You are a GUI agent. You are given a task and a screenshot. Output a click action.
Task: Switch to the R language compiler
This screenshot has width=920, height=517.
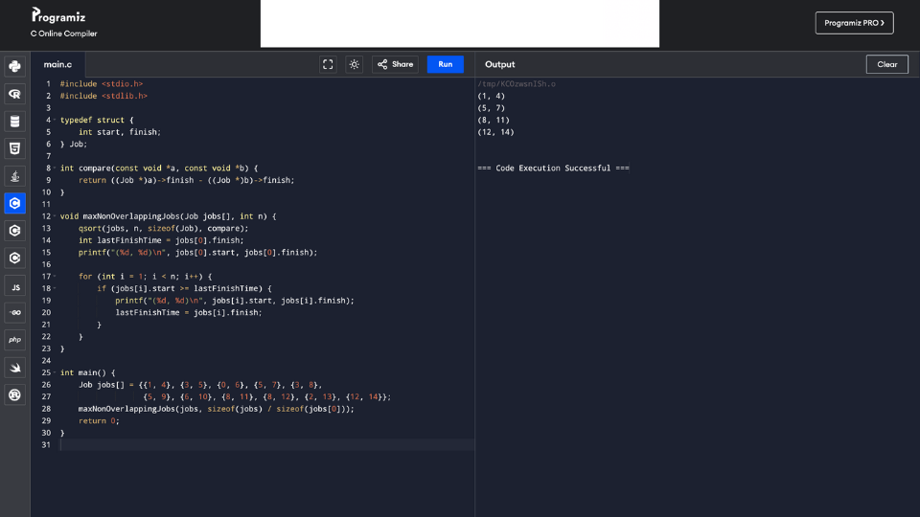pyautogui.click(x=14, y=94)
